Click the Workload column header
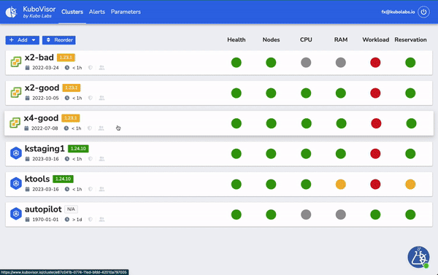 pos(376,39)
